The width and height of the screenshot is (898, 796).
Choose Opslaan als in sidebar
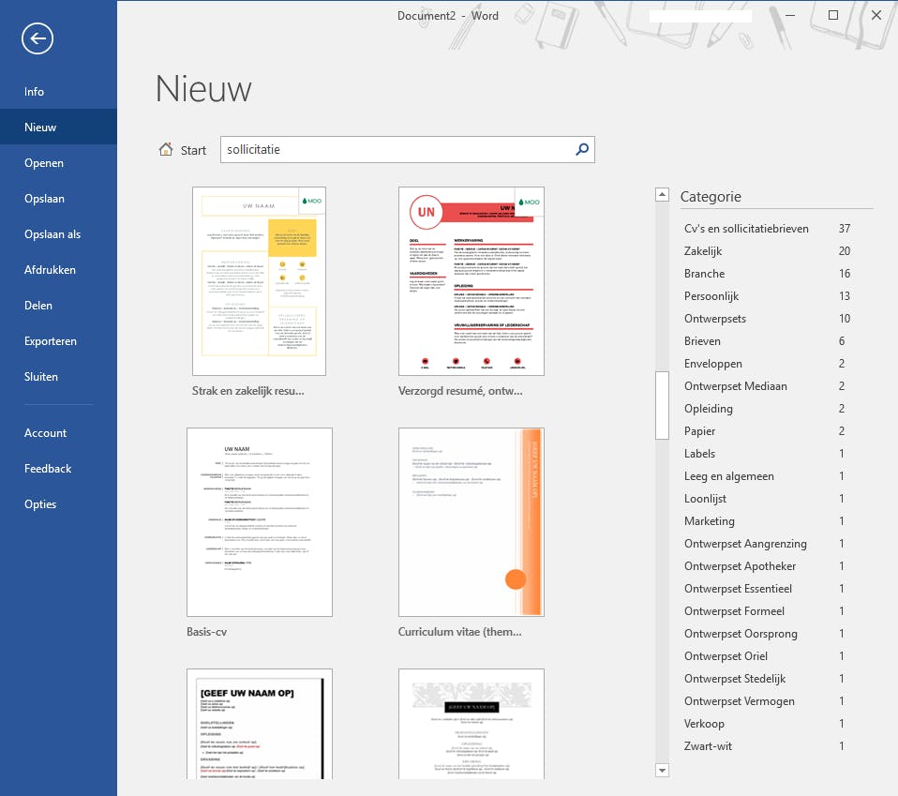coord(58,234)
